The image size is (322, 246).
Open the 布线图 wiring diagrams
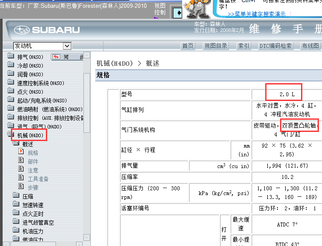[310, 46]
